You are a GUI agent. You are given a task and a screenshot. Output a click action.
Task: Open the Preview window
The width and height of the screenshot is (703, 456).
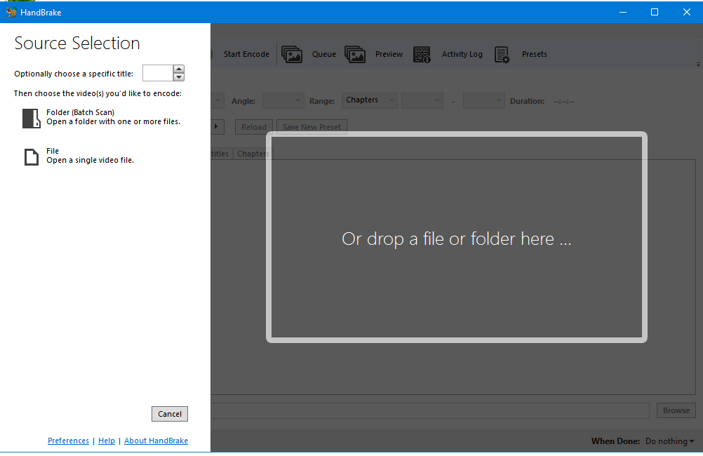point(389,54)
